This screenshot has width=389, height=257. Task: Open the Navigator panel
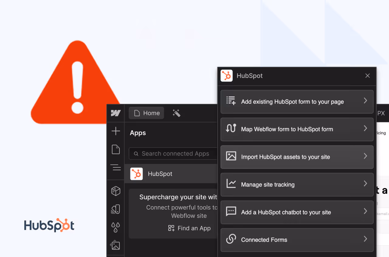point(115,167)
